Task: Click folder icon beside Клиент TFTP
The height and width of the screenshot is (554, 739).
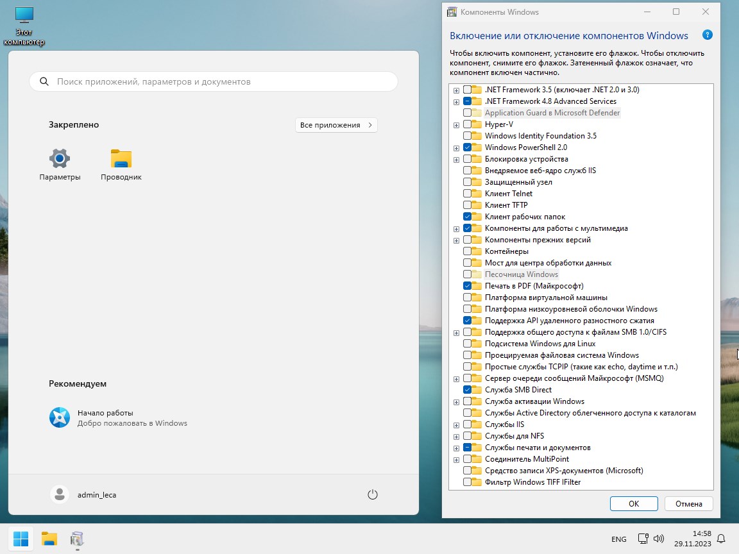Action: (x=477, y=205)
